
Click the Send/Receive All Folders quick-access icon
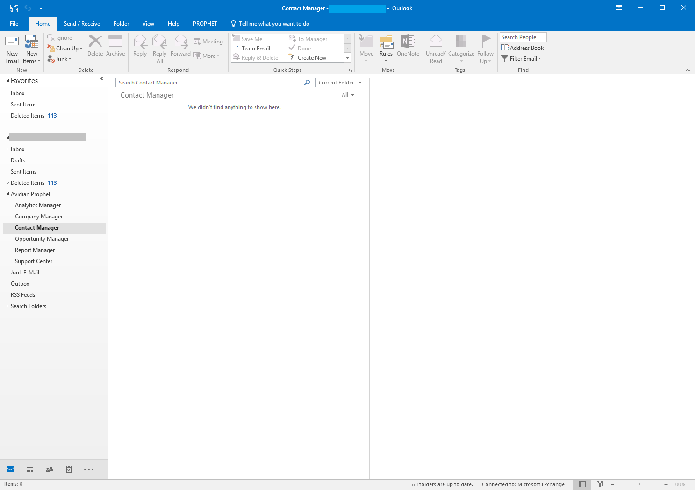click(14, 8)
